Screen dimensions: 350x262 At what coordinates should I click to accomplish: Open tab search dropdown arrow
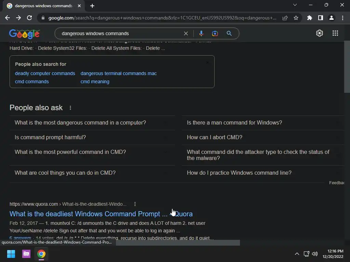point(295,5)
